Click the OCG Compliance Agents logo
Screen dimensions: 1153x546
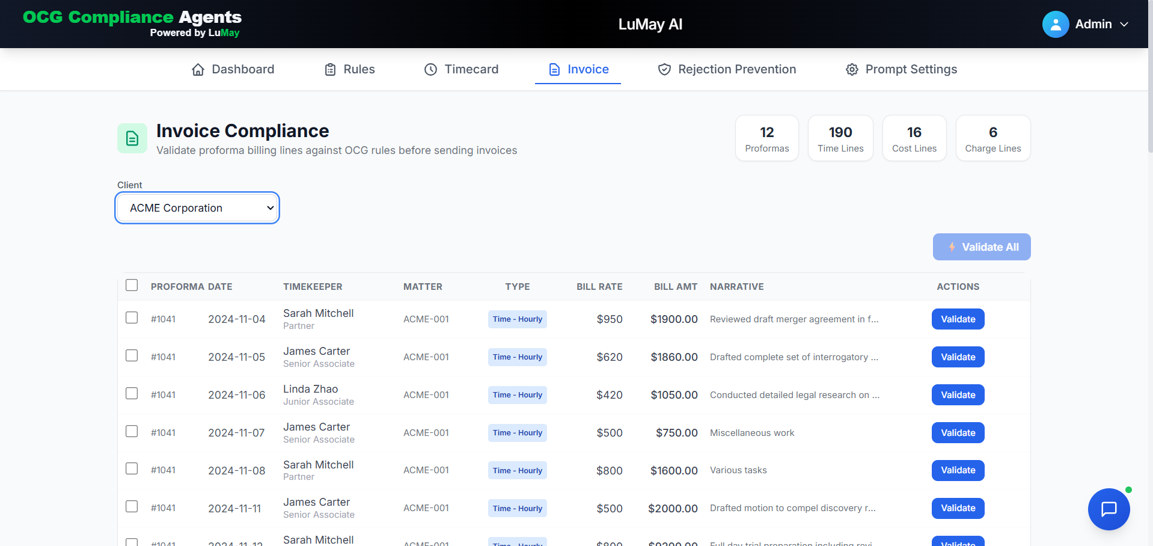(132, 23)
